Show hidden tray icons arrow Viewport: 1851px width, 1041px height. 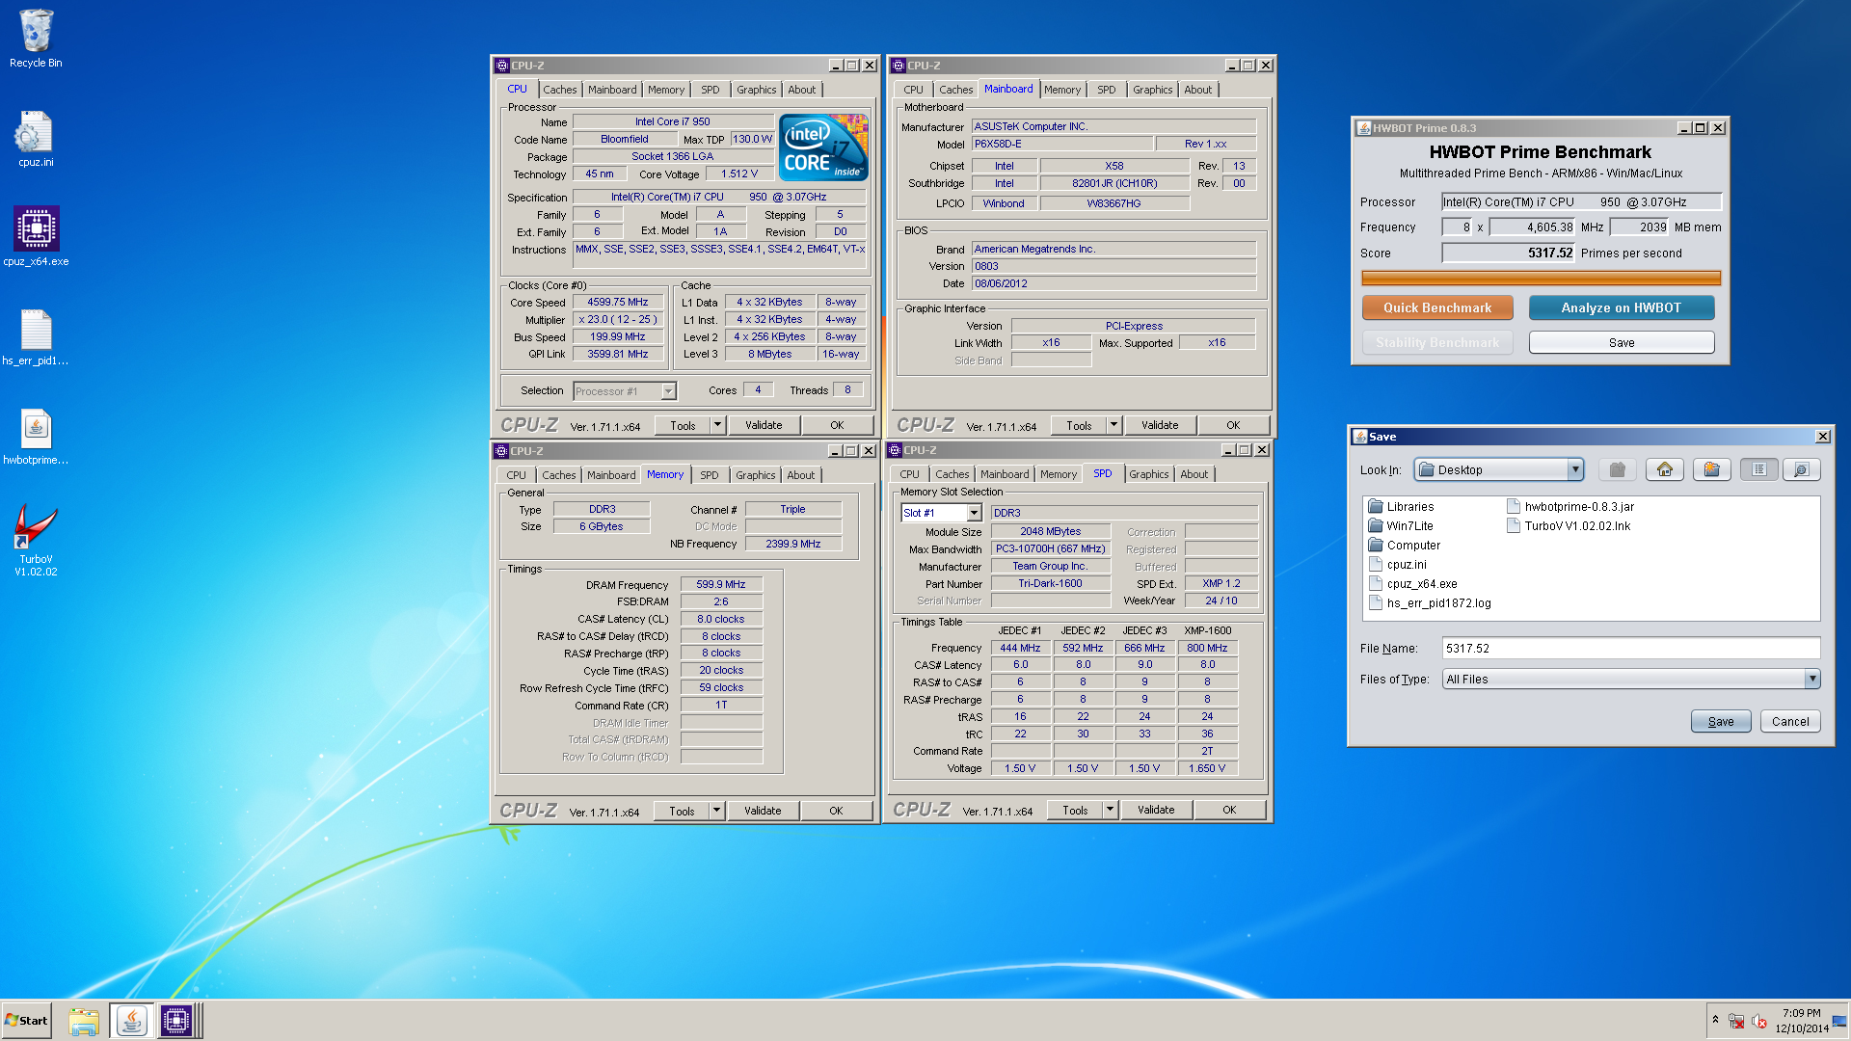[x=1715, y=1019]
